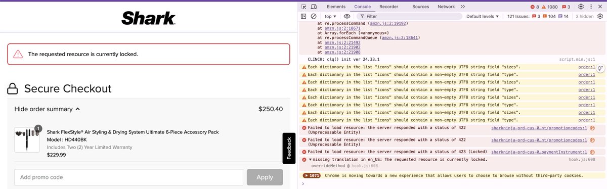The width and height of the screenshot is (607, 189).
Task: Show more DevTools tabs chevron
Action: click(x=462, y=7)
